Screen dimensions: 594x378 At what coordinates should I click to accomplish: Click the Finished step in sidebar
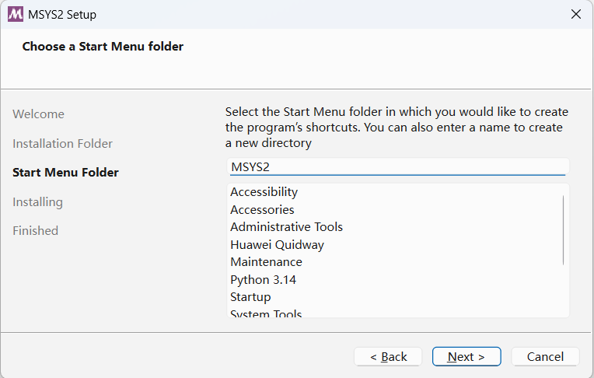click(x=35, y=231)
